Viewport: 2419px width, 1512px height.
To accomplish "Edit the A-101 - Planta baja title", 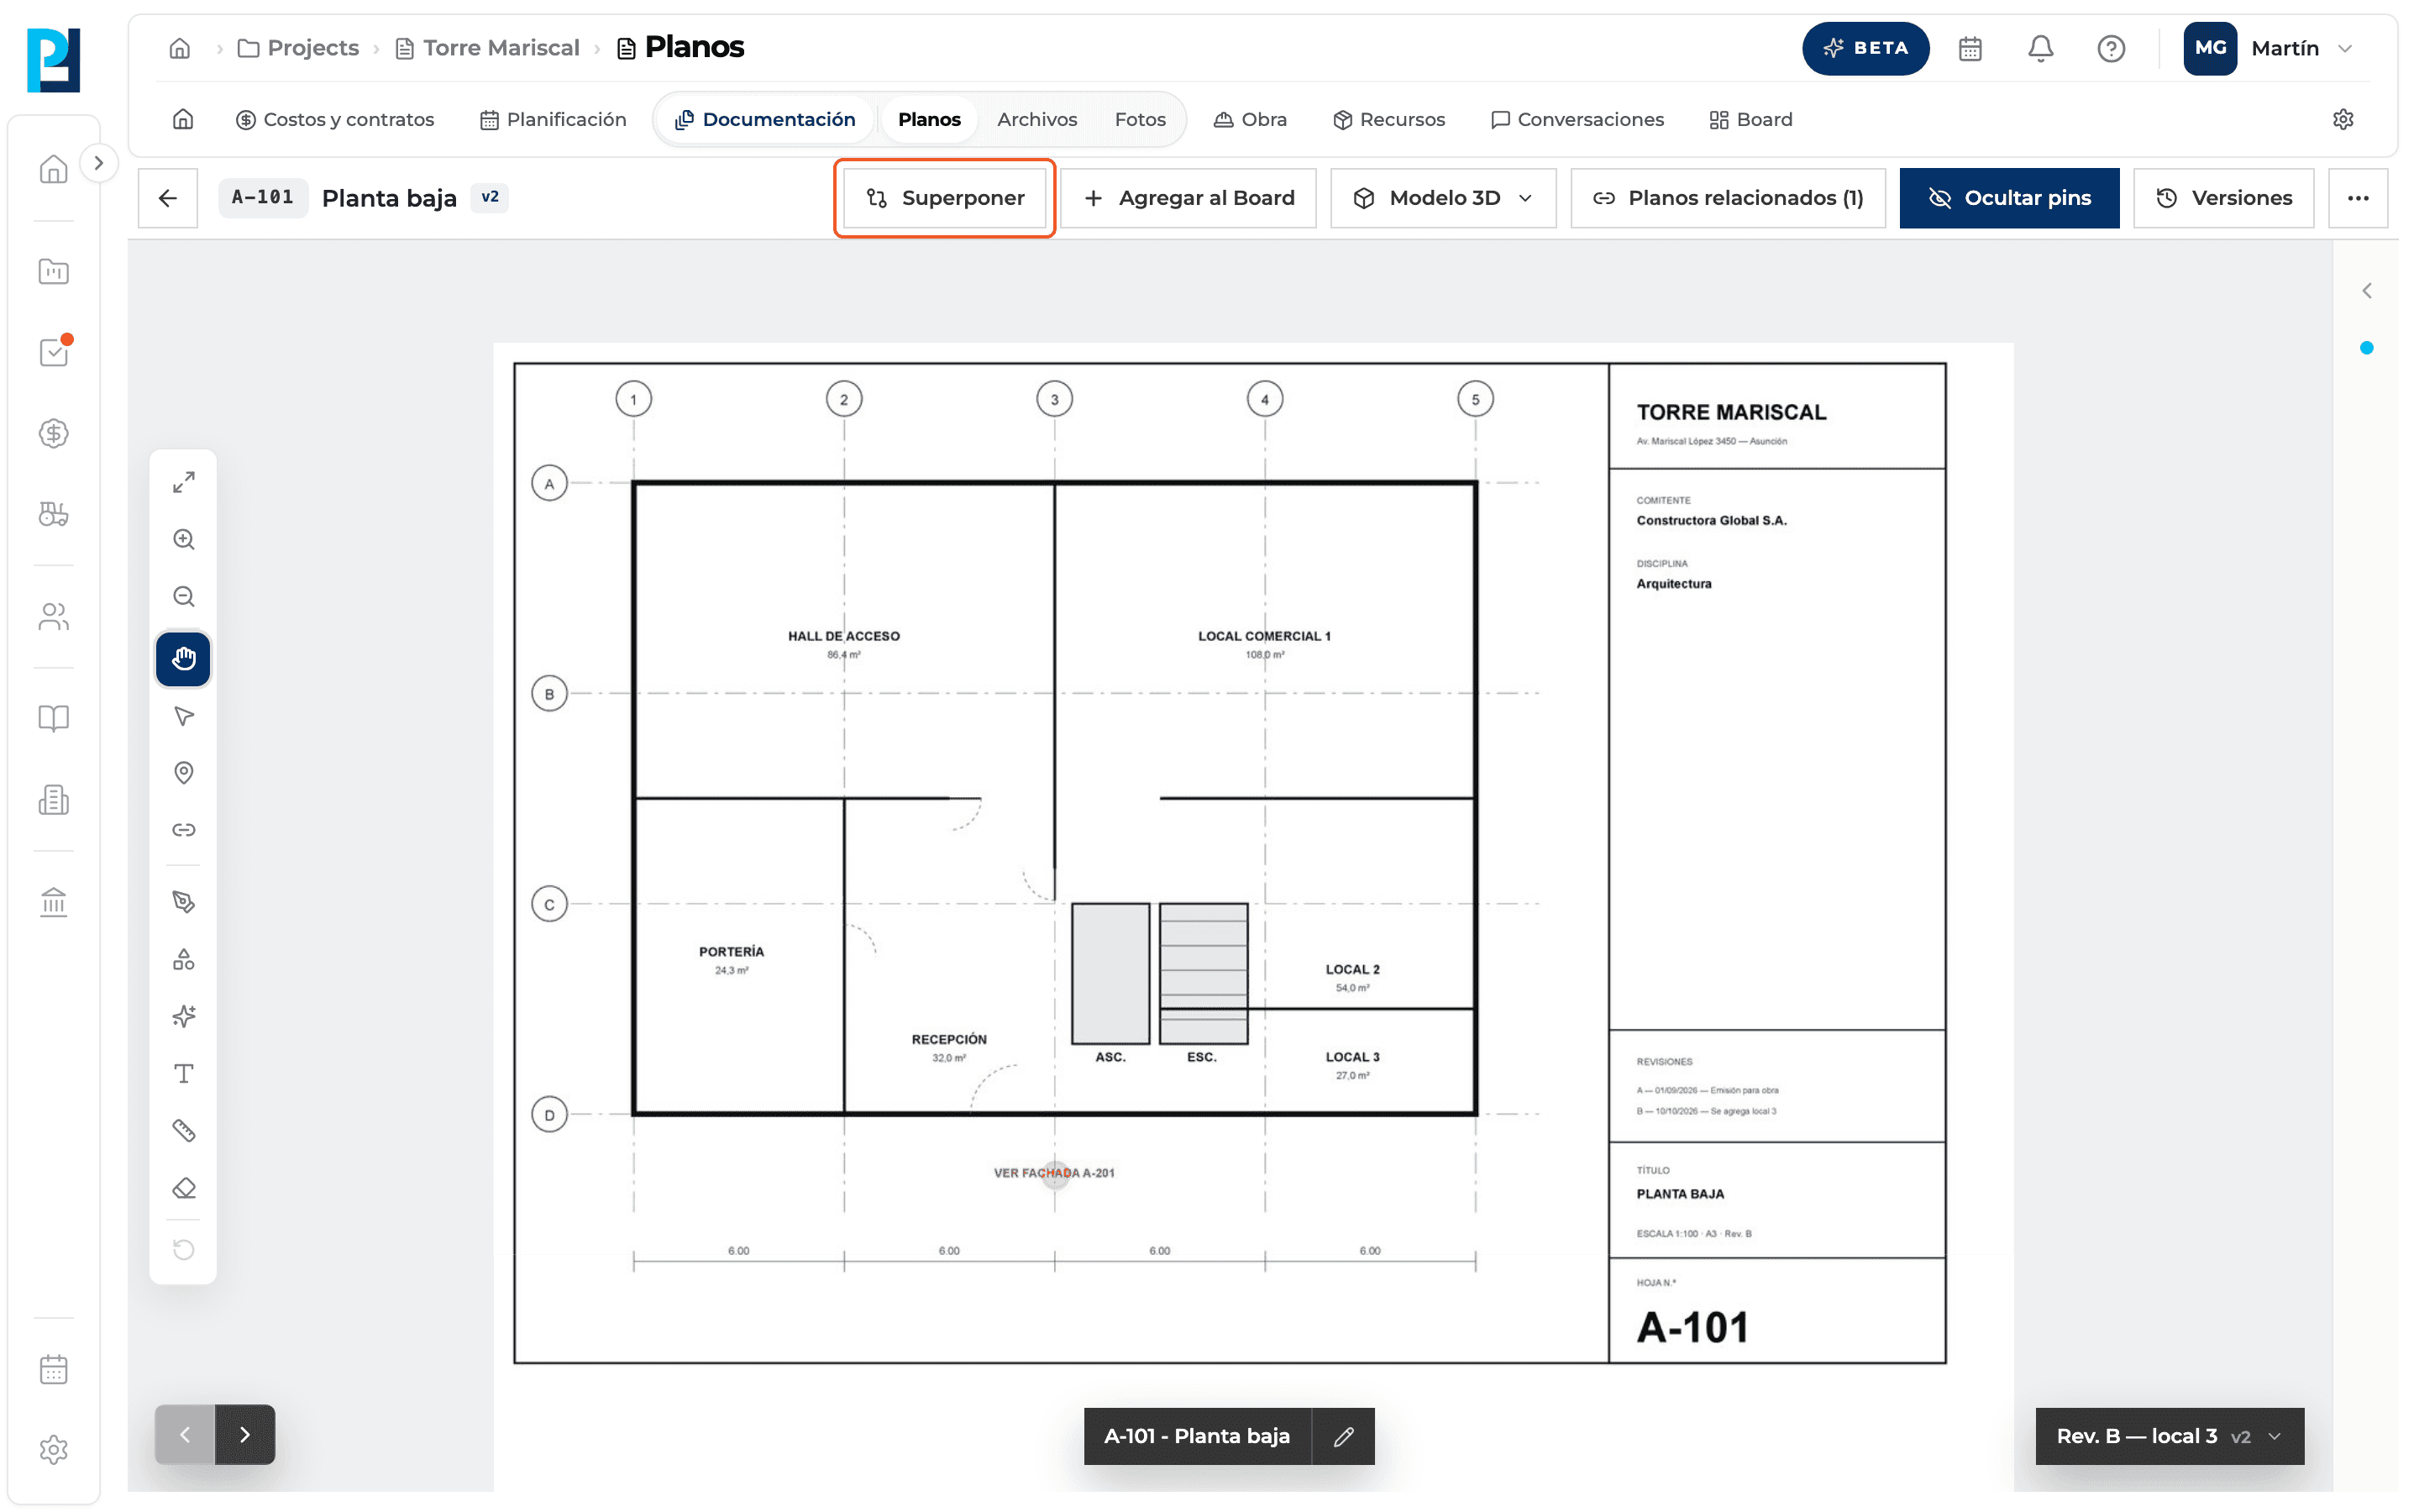I will [x=1343, y=1436].
